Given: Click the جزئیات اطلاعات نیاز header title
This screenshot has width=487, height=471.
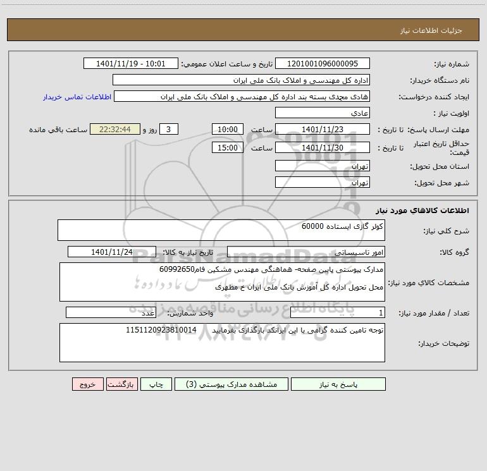Looking at the screenshot, I should 431,30.
